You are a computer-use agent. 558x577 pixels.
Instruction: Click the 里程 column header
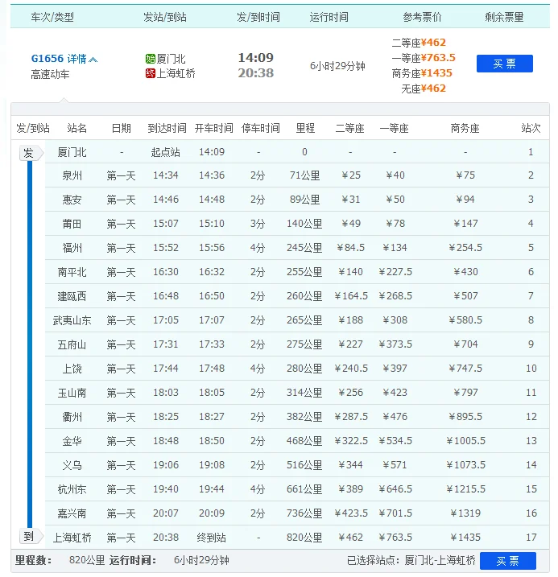[304, 128]
